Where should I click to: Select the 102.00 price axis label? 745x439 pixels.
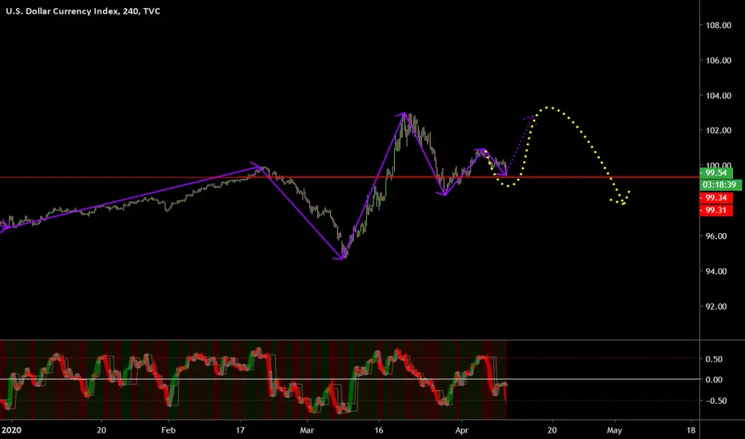tap(718, 130)
